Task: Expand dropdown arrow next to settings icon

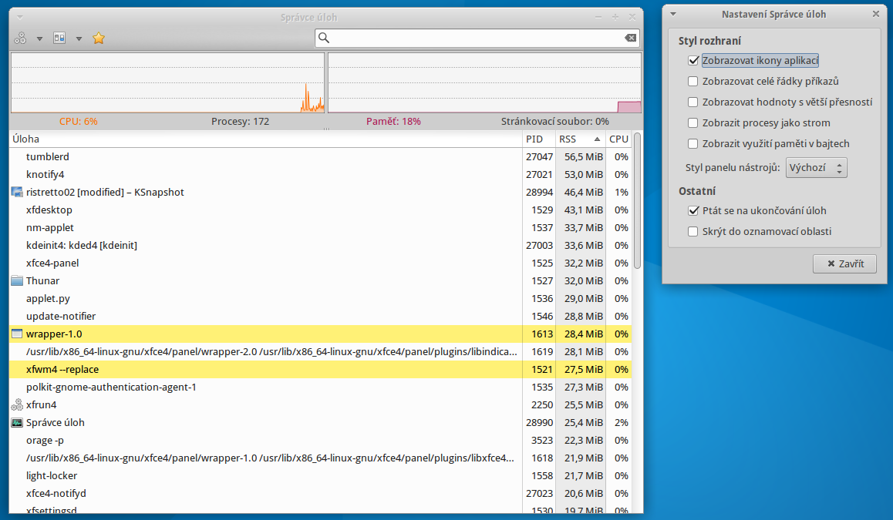Action: pos(79,39)
